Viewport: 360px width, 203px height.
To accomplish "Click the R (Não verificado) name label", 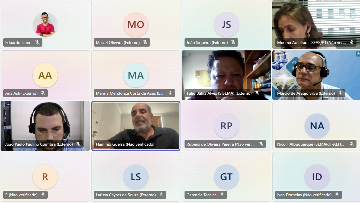I will pos(22,195).
